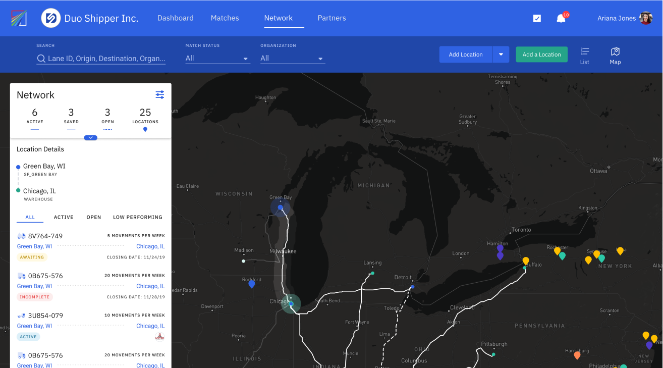Open the notifications bell with red badge

tap(561, 18)
